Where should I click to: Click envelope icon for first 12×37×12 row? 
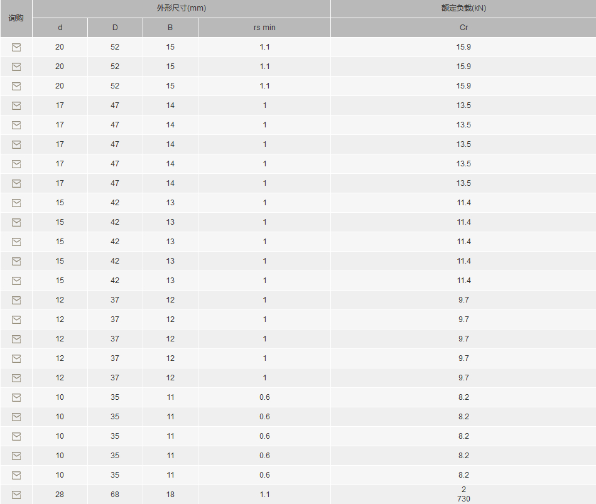(x=16, y=300)
